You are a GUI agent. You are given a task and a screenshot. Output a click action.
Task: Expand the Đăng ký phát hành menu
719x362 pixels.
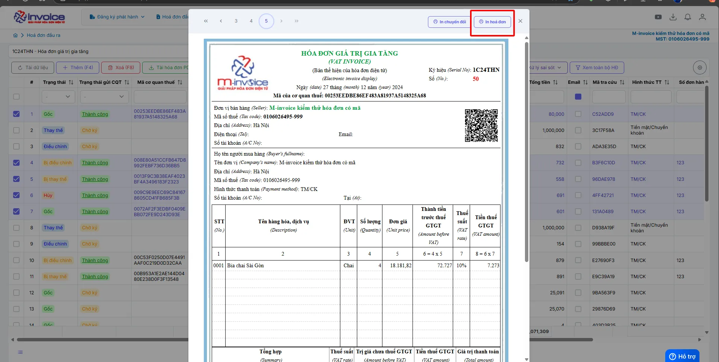(x=117, y=17)
